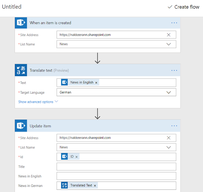
Task: Remove the Translated Text token
Action: pos(95,186)
